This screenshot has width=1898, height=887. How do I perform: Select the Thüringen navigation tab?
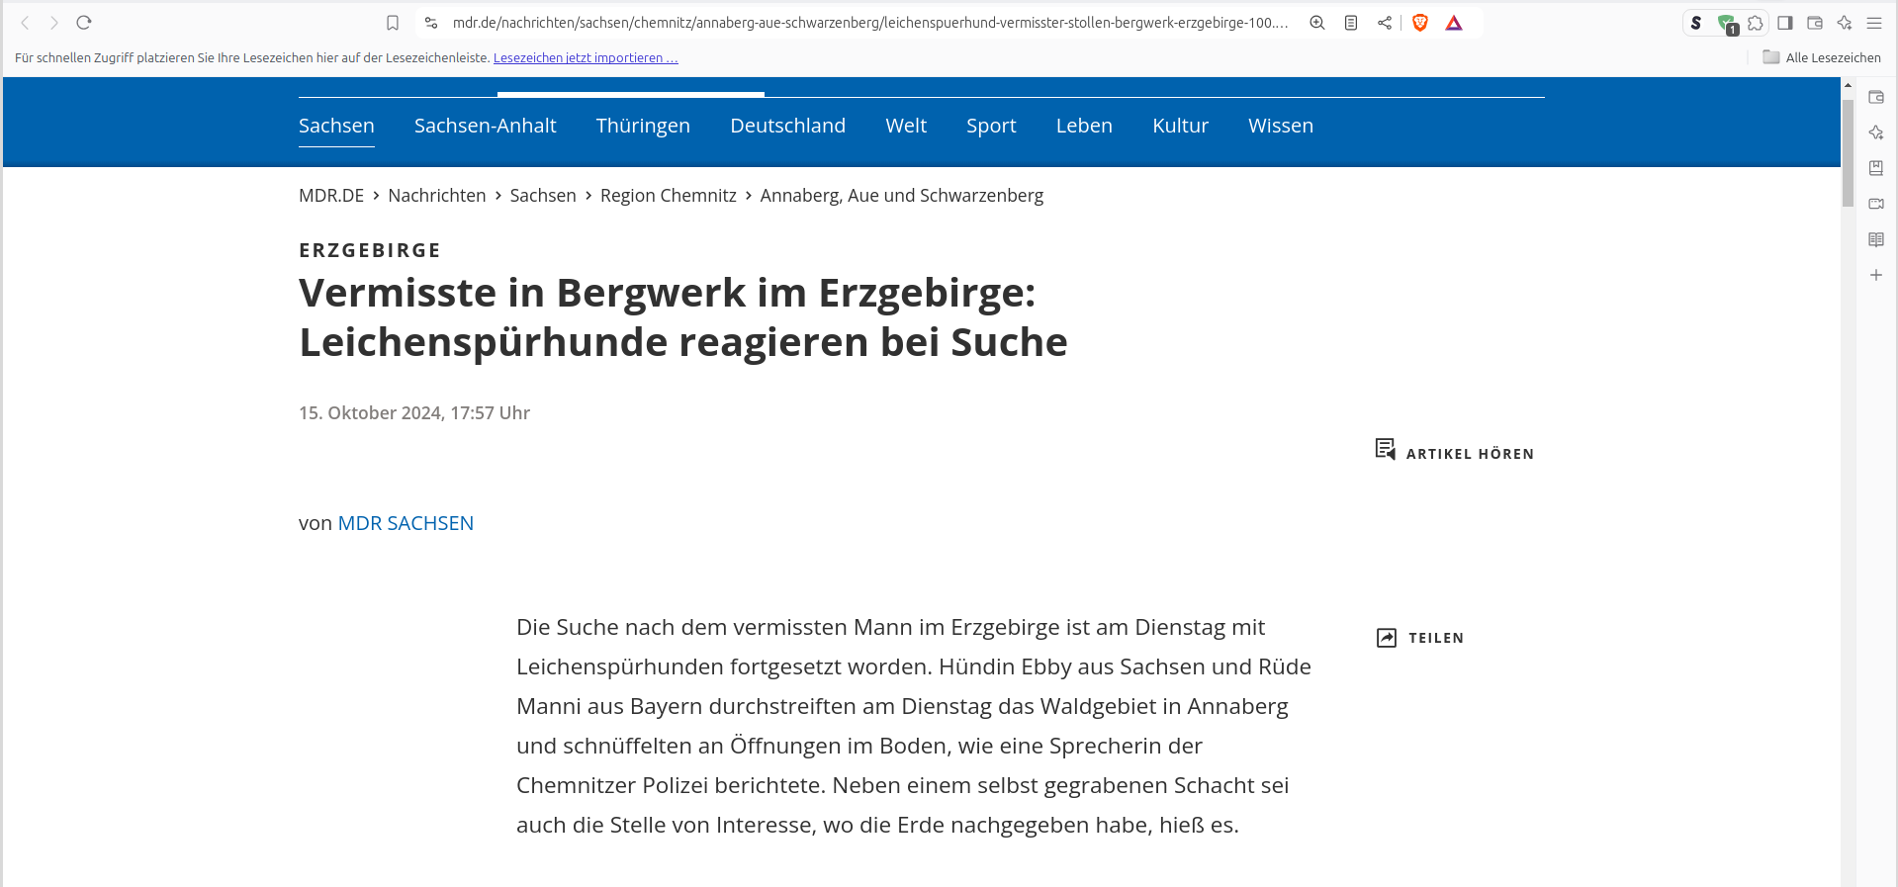[x=643, y=126]
